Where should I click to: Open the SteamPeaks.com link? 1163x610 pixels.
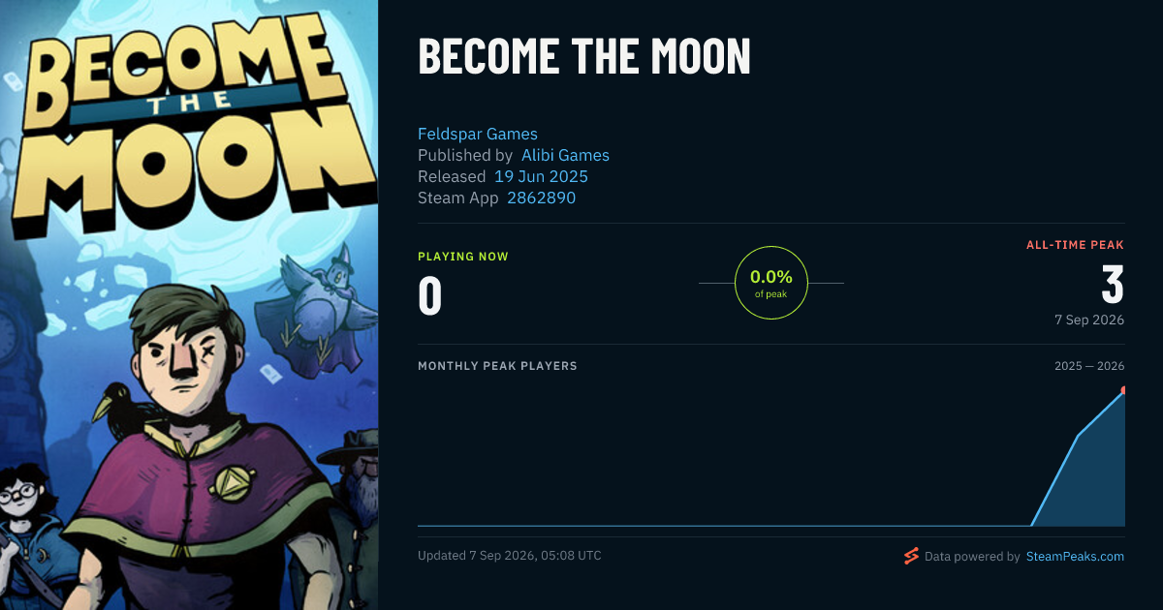point(1075,557)
